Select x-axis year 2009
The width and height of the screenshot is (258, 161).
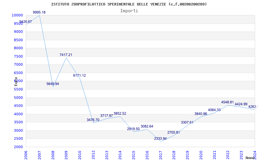(x=66, y=155)
